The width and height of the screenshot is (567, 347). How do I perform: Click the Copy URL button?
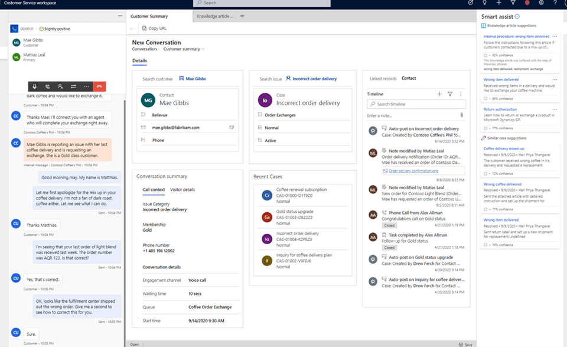pos(154,28)
